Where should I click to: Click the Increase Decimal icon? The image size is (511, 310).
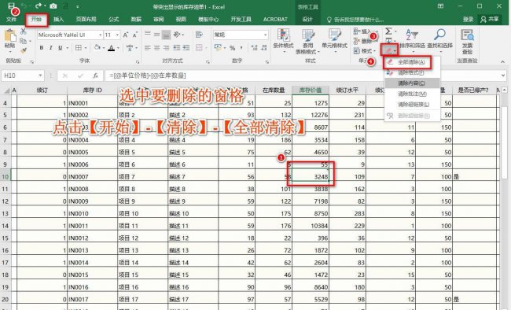(x=255, y=48)
